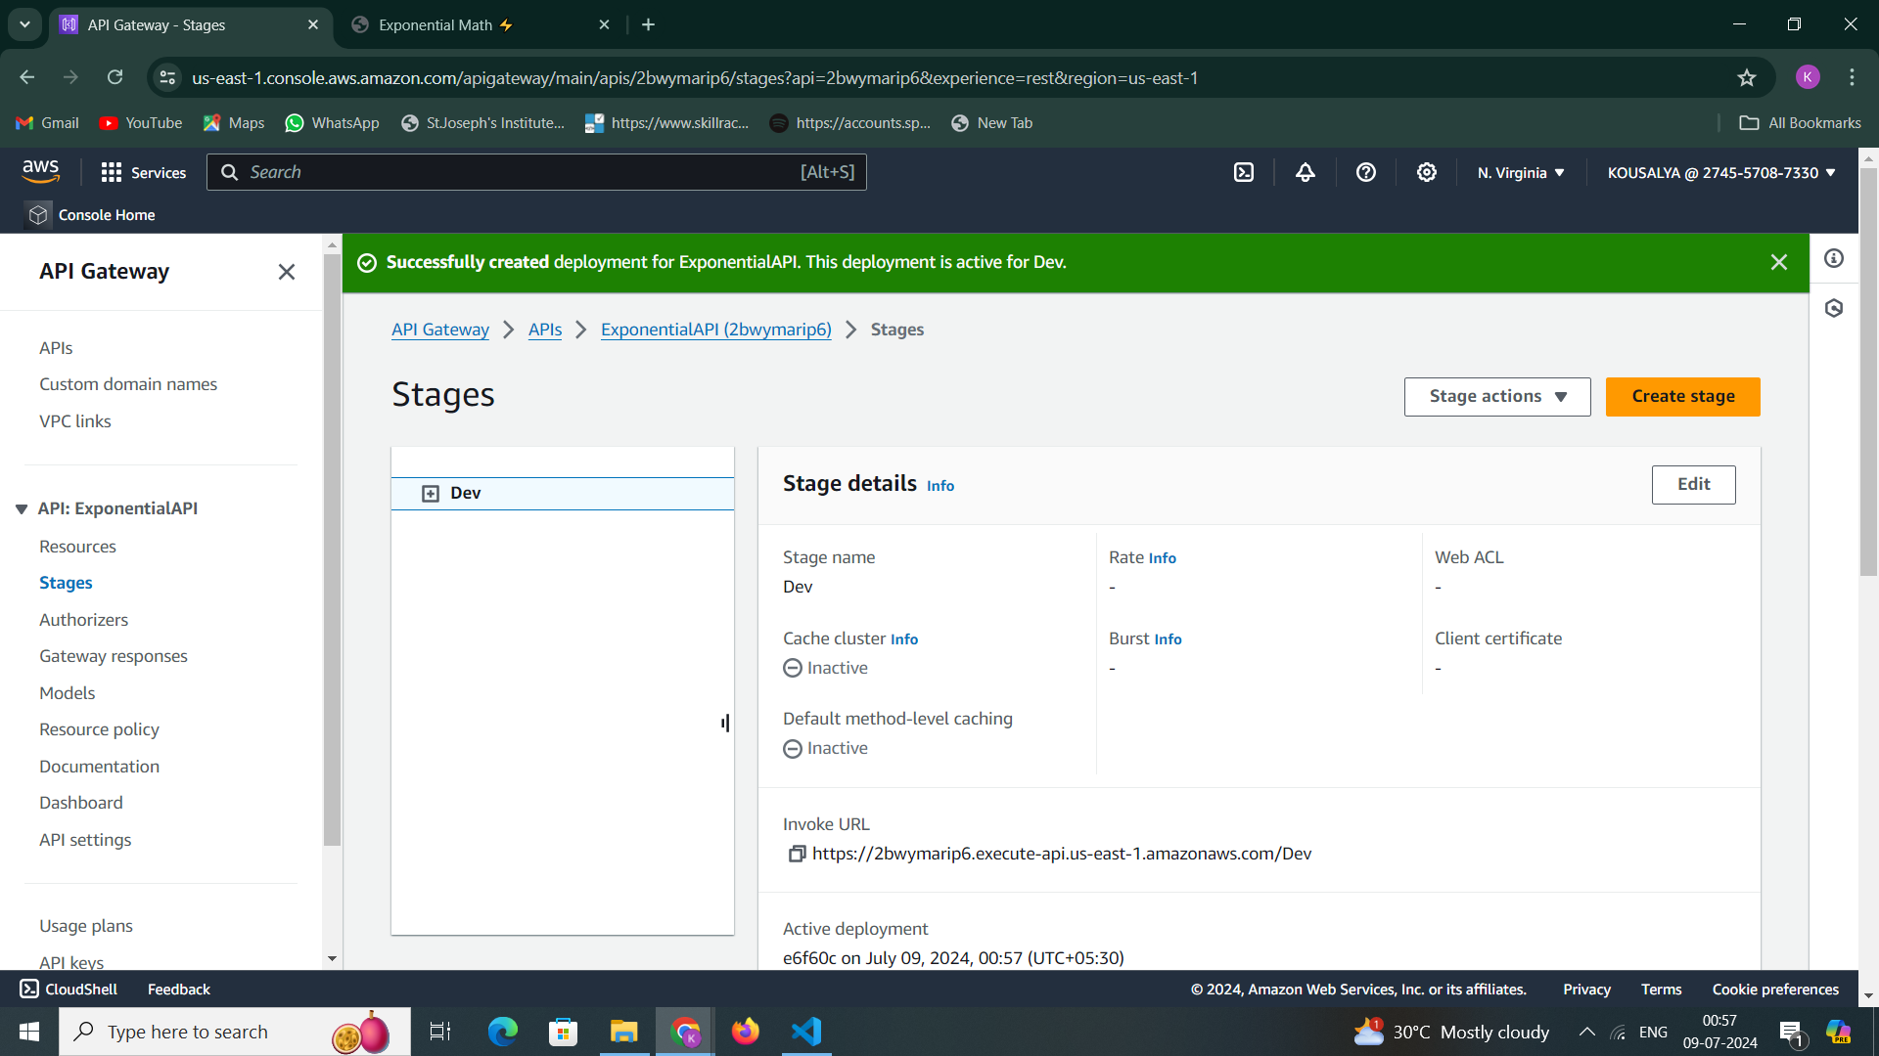Open the Stage actions dropdown
The width and height of the screenshot is (1879, 1056).
[1496, 396]
